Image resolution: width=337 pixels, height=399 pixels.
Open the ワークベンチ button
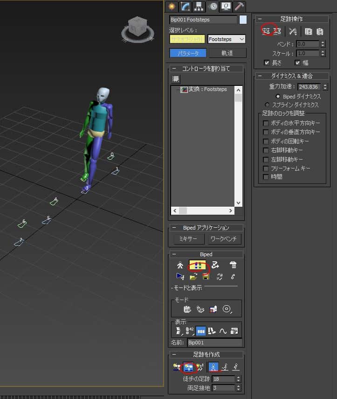coord(224,239)
